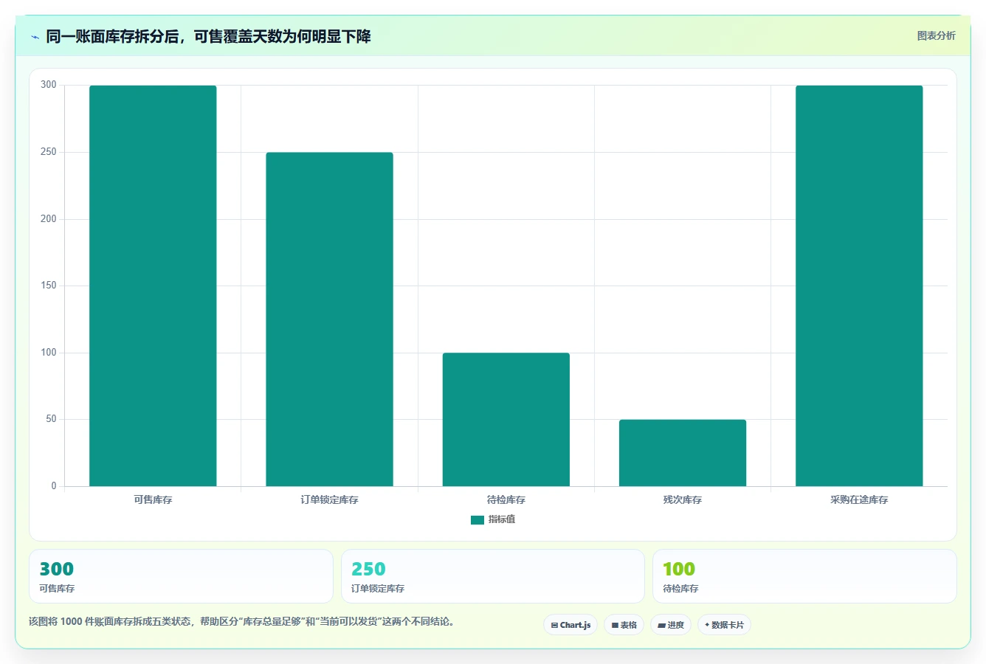Select the 可售库存 bar in chart

click(x=153, y=286)
